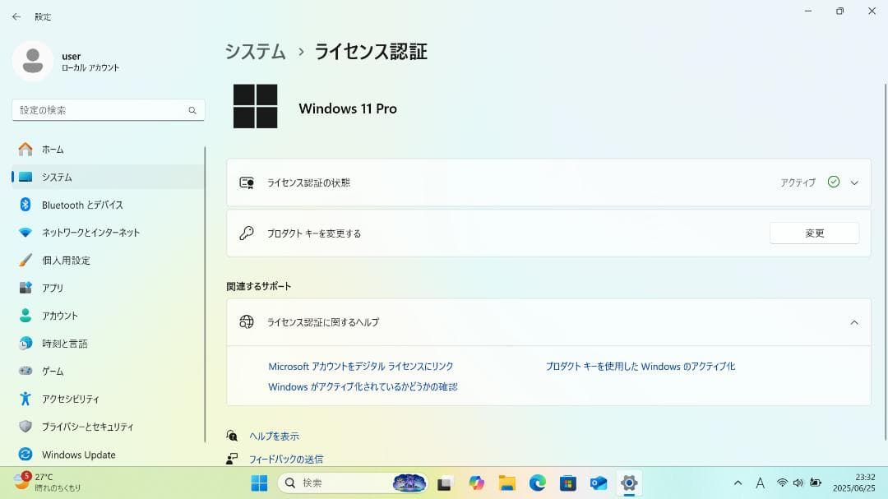Open ホーム from the sidebar menu
Image resolution: width=888 pixels, height=499 pixels.
(53, 150)
